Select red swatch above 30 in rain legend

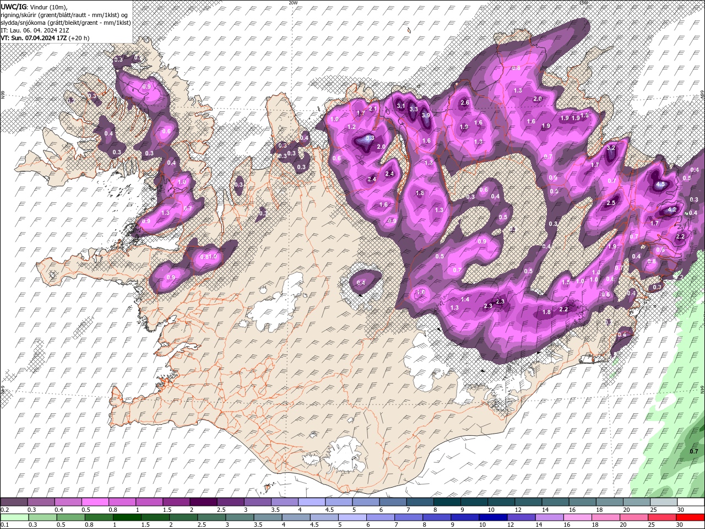pyautogui.click(x=690, y=517)
